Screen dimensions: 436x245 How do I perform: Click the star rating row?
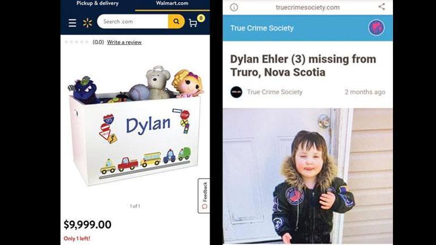(76, 42)
